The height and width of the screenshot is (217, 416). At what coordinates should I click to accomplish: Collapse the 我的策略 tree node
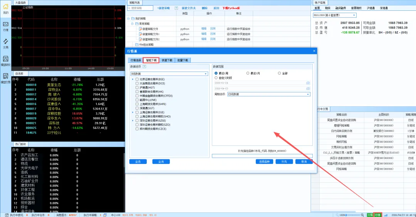click(x=128, y=18)
